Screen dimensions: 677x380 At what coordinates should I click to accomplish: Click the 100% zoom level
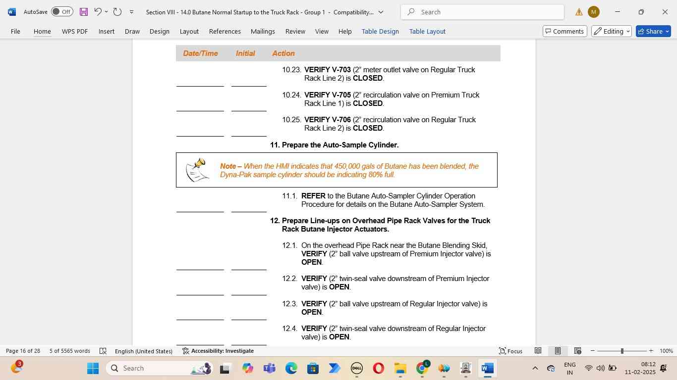666,351
